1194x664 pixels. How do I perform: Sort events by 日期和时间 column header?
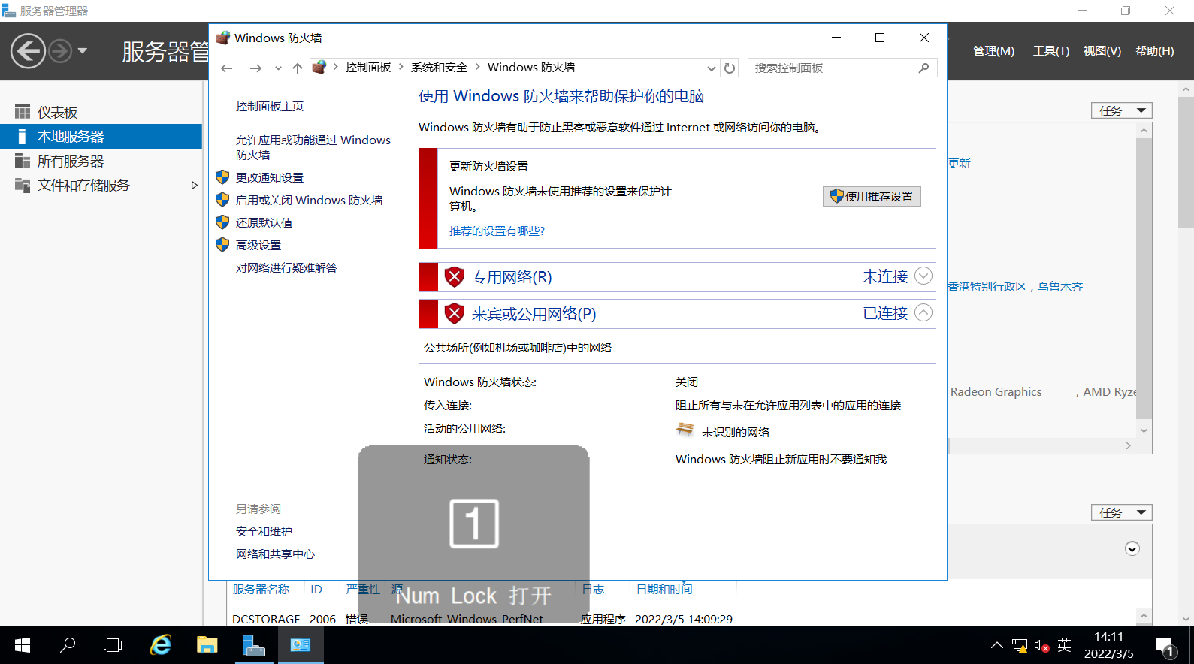click(664, 590)
